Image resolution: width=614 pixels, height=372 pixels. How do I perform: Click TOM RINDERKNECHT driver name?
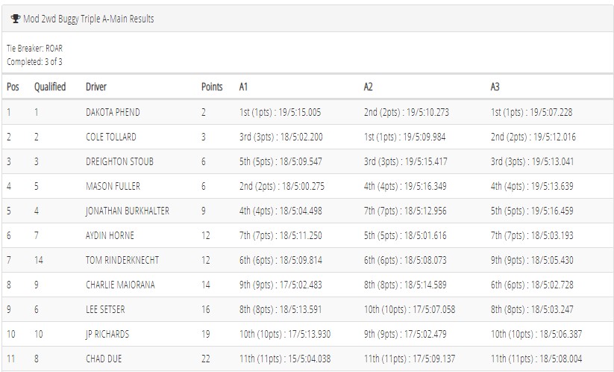[x=122, y=260]
